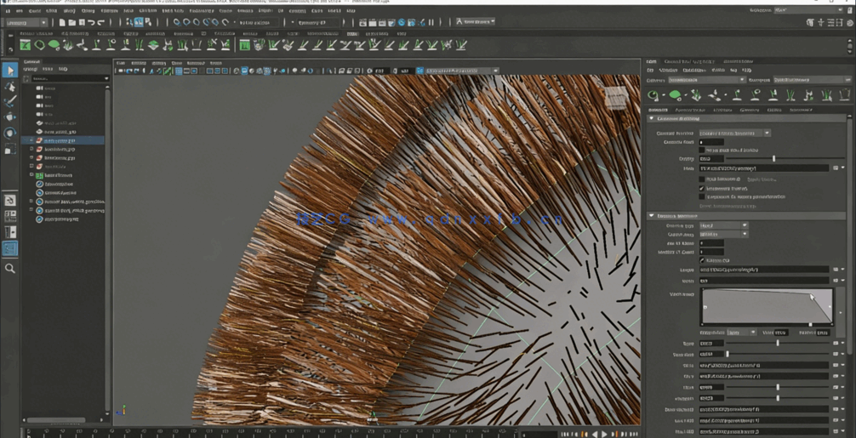The width and height of the screenshot is (856, 438).
Task: Select the arrow Select tool in the toolbox
Action: pyautogui.click(x=10, y=71)
